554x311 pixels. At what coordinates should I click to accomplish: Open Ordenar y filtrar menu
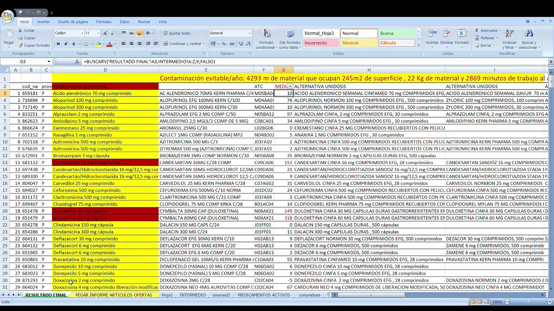click(x=510, y=39)
